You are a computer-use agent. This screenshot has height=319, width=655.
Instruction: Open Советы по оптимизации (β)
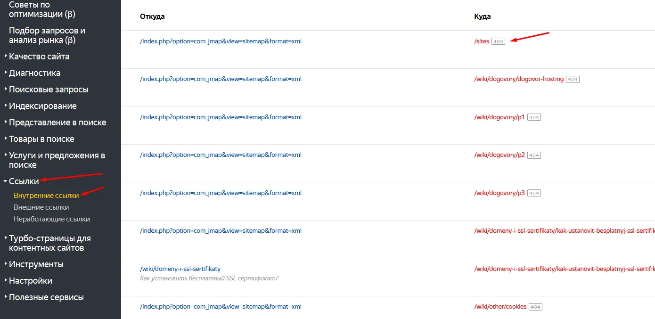pos(42,9)
